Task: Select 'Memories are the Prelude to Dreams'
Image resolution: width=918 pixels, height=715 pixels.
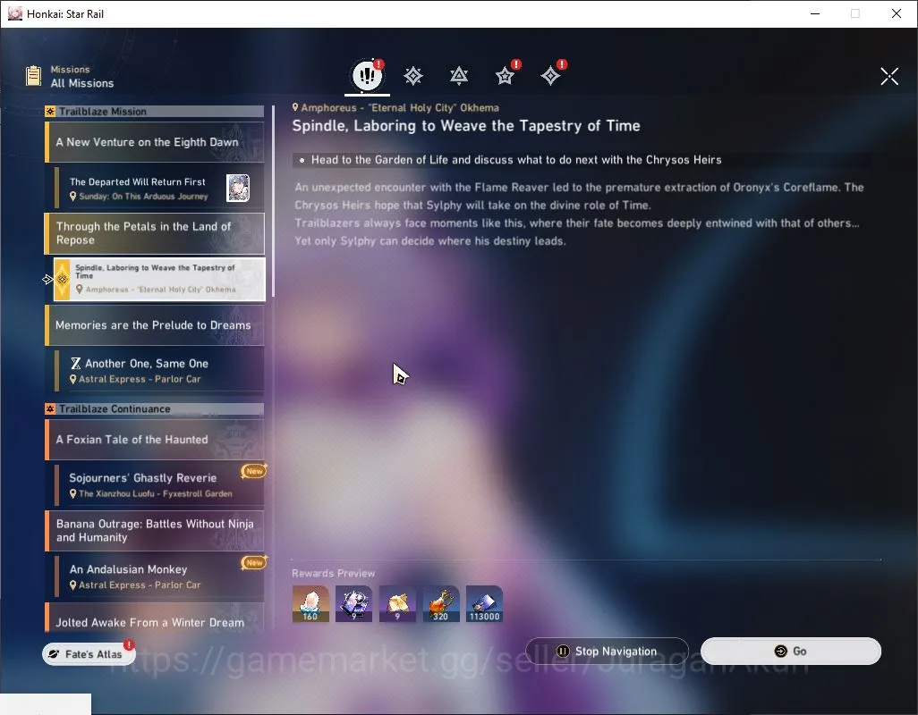Action: point(155,325)
